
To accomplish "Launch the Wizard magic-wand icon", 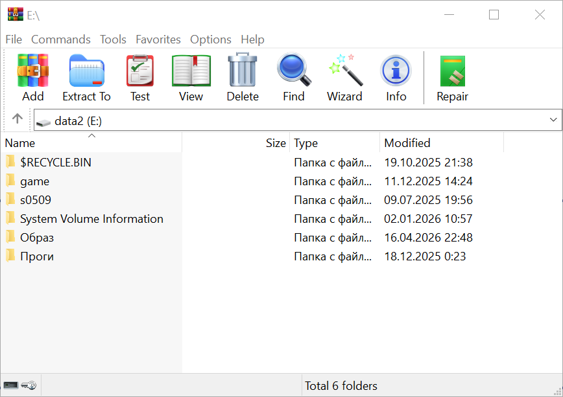I will (x=346, y=70).
